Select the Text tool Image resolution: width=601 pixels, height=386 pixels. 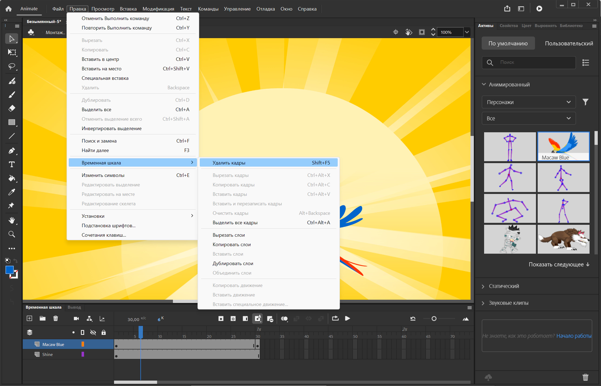coord(12,164)
